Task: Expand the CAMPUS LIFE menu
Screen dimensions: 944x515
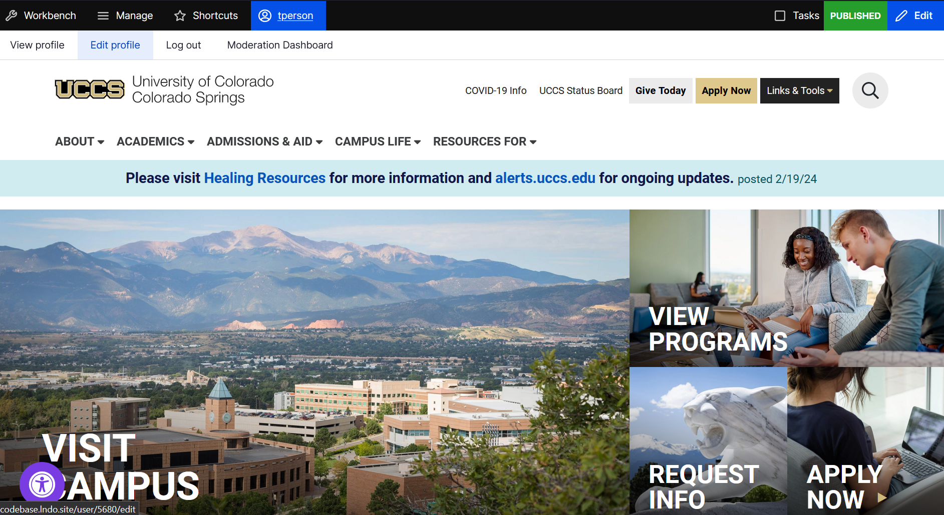Action: coord(378,141)
